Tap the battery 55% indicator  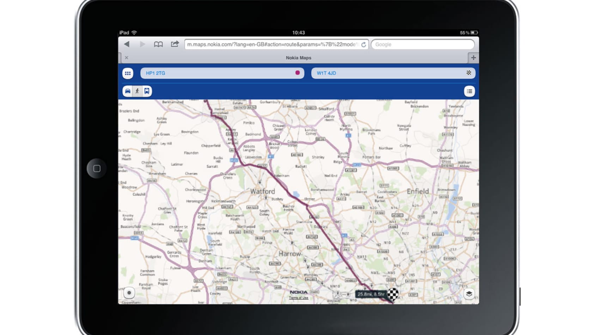click(469, 32)
